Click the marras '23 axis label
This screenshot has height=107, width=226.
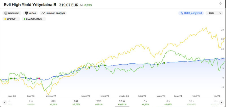coord(51,96)
